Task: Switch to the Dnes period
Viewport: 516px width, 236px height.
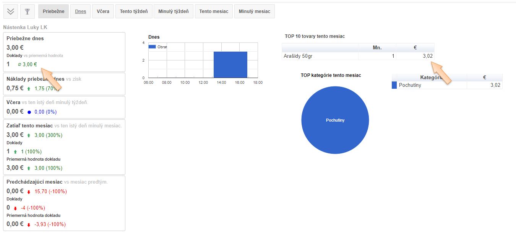Action: [80, 11]
